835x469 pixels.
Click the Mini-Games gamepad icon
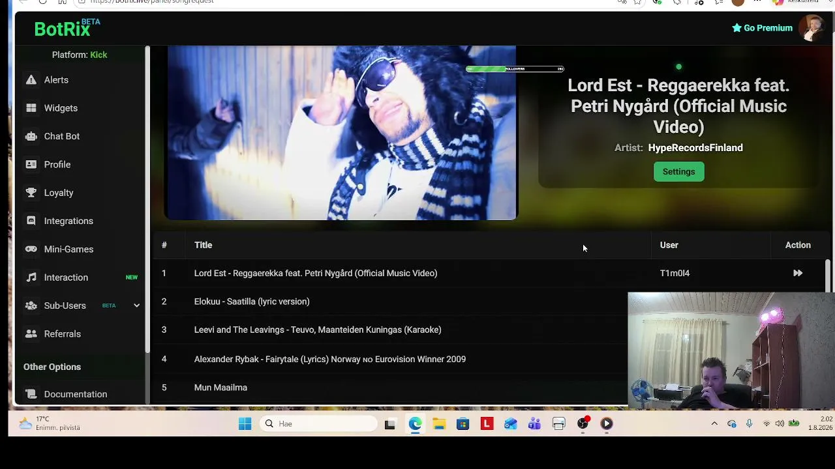31,249
